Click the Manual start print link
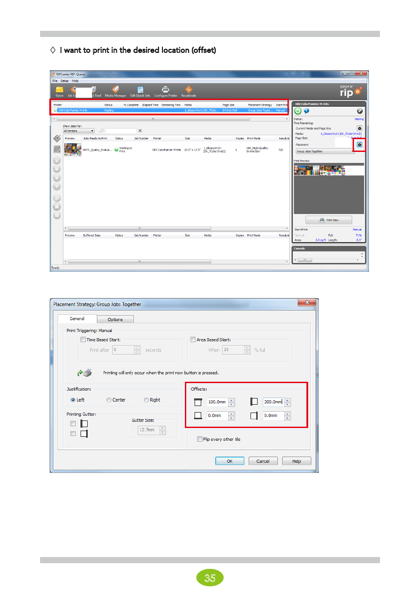 click(x=357, y=229)
